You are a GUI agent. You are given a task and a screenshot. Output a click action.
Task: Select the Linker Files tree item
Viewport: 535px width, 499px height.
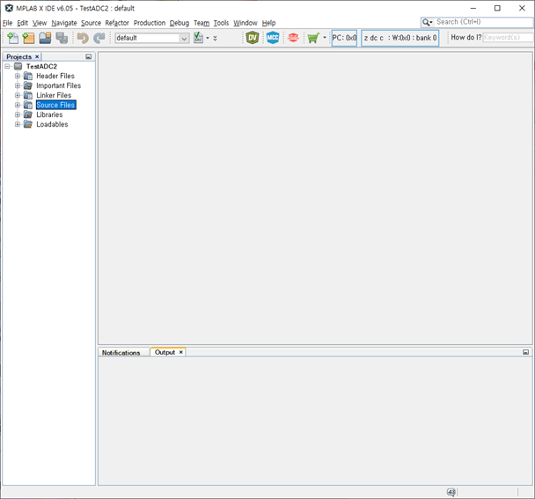54,95
